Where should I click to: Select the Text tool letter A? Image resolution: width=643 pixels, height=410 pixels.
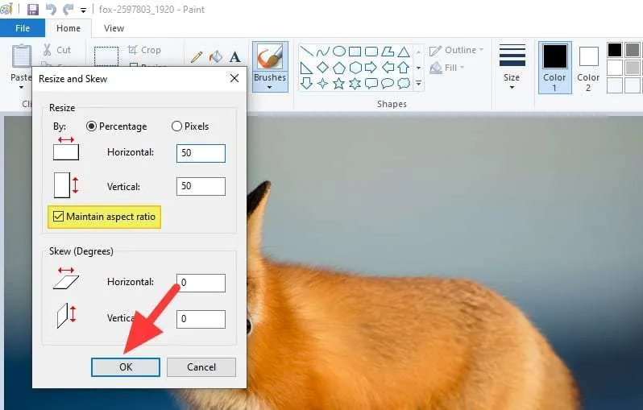coord(235,57)
